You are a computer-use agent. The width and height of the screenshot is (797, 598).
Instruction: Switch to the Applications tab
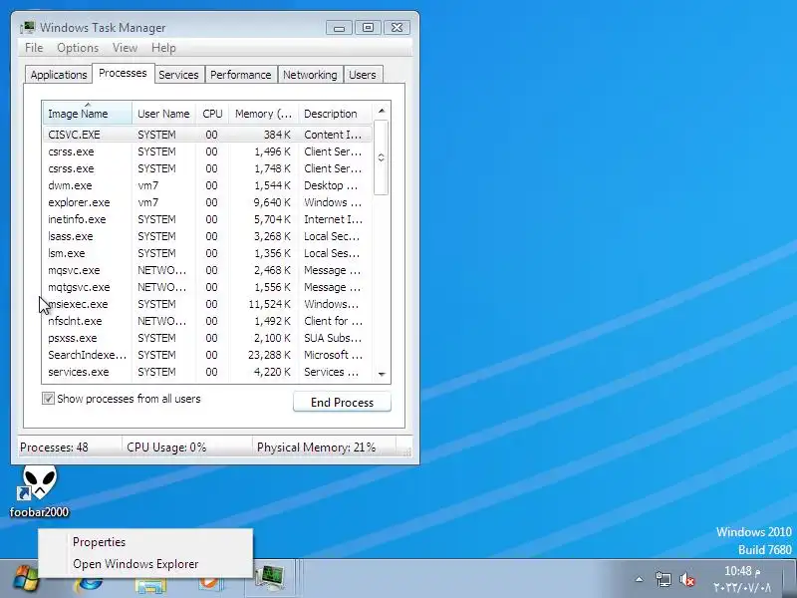59,75
